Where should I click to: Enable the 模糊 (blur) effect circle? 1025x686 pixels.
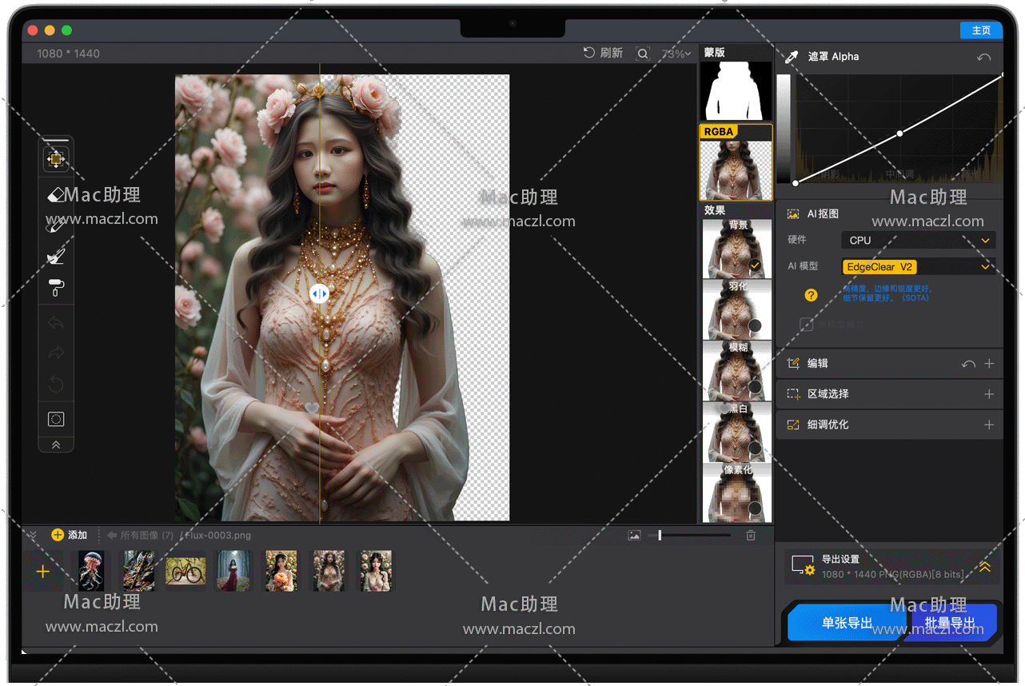(754, 387)
